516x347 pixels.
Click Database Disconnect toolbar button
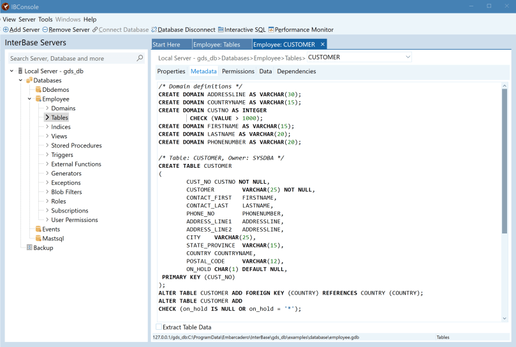tap(183, 29)
